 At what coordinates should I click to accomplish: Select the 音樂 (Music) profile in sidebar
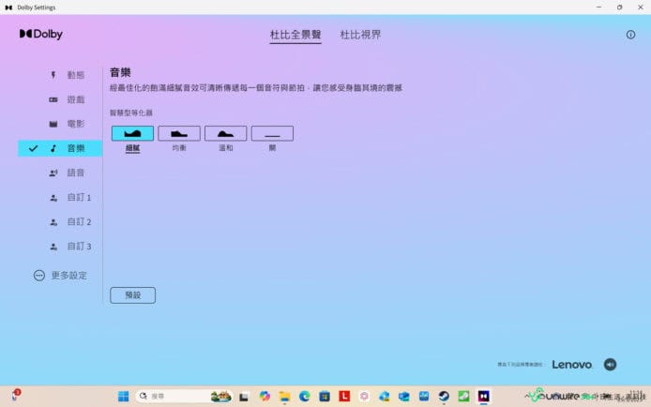(x=60, y=148)
